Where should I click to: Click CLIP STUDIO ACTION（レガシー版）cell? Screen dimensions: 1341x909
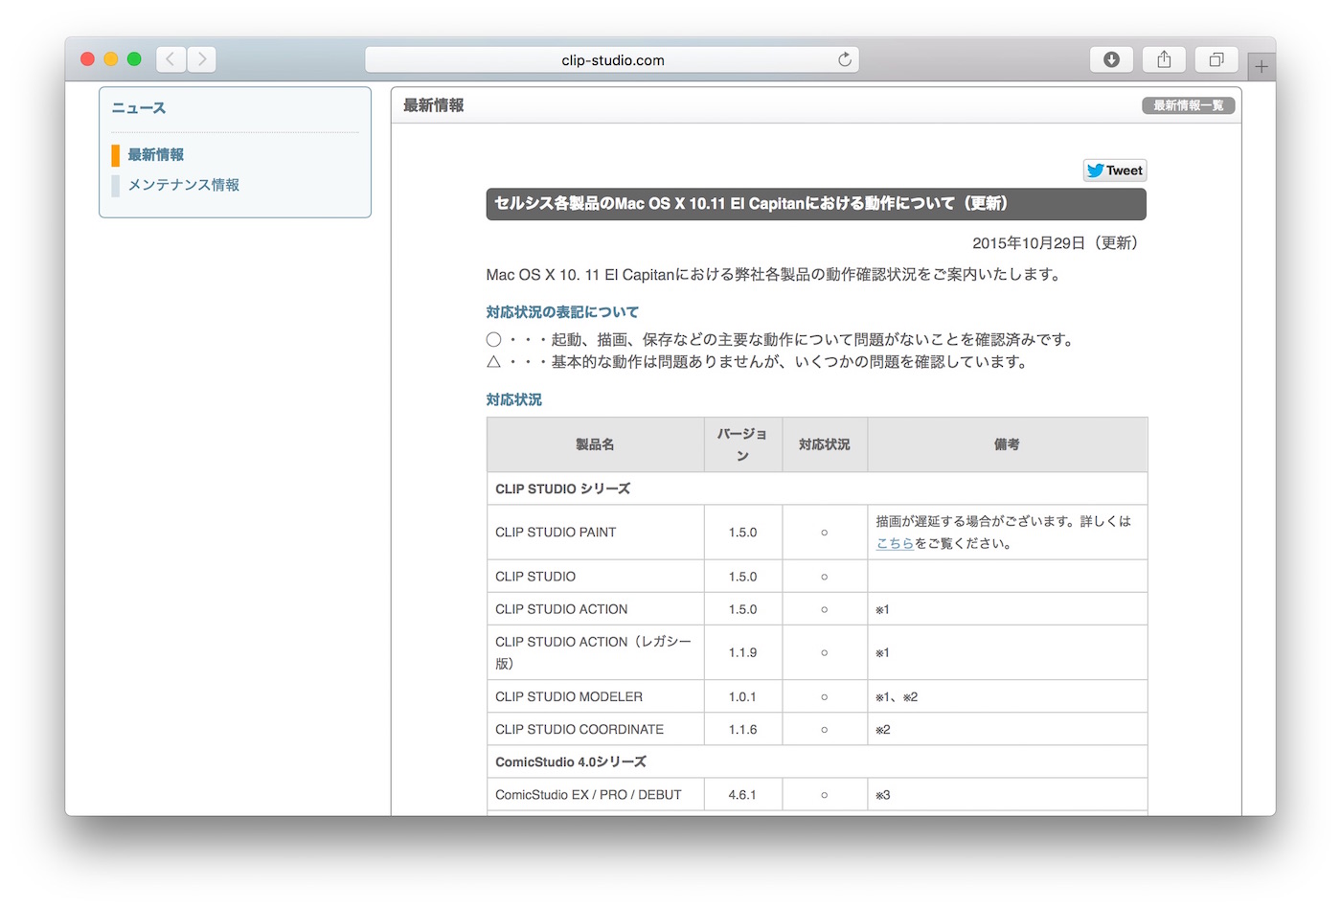click(595, 652)
